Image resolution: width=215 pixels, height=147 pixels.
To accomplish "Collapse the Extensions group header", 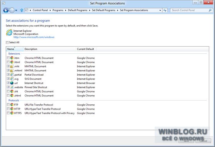I will (14, 54).
